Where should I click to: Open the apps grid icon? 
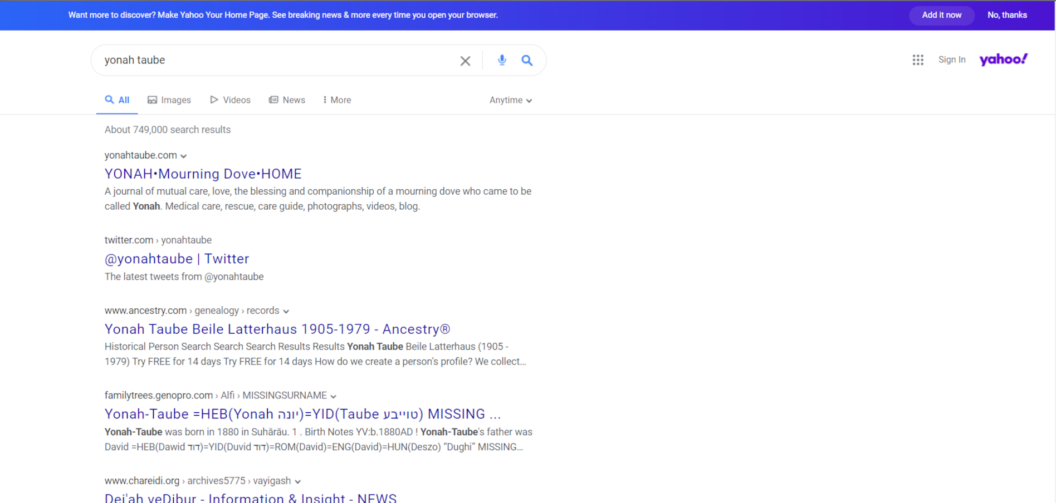918,60
